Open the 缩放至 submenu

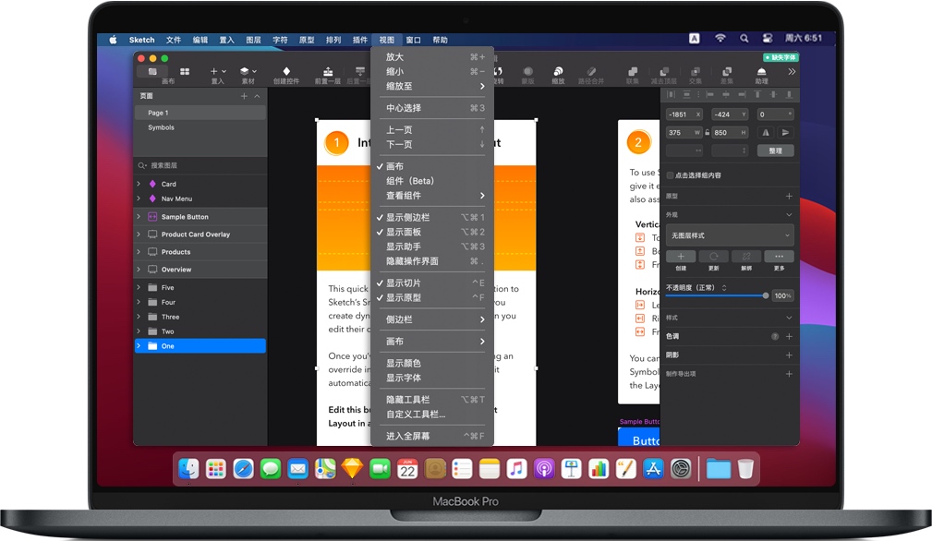[x=431, y=86]
